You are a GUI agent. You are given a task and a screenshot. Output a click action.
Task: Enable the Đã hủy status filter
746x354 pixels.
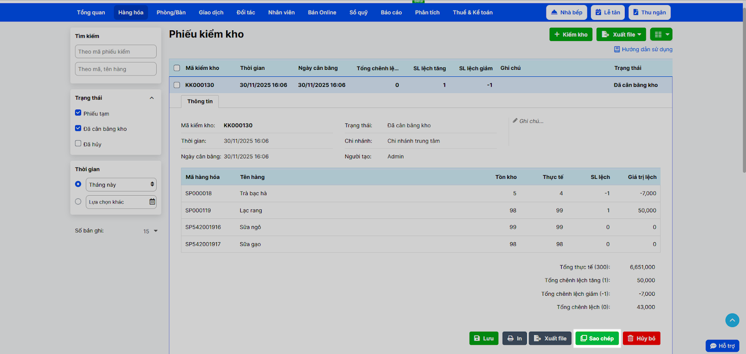pyautogui.click(x=78, y=143)
